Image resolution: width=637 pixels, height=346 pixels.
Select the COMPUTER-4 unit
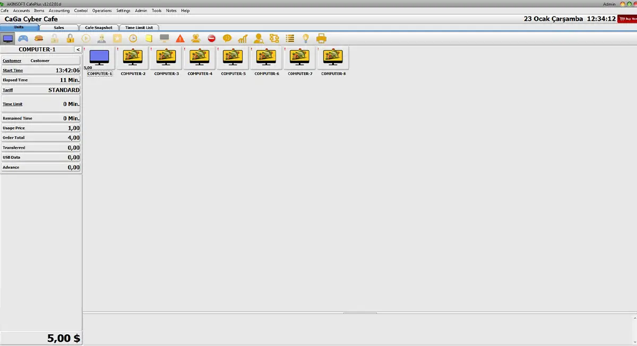[x=200, y=61]
